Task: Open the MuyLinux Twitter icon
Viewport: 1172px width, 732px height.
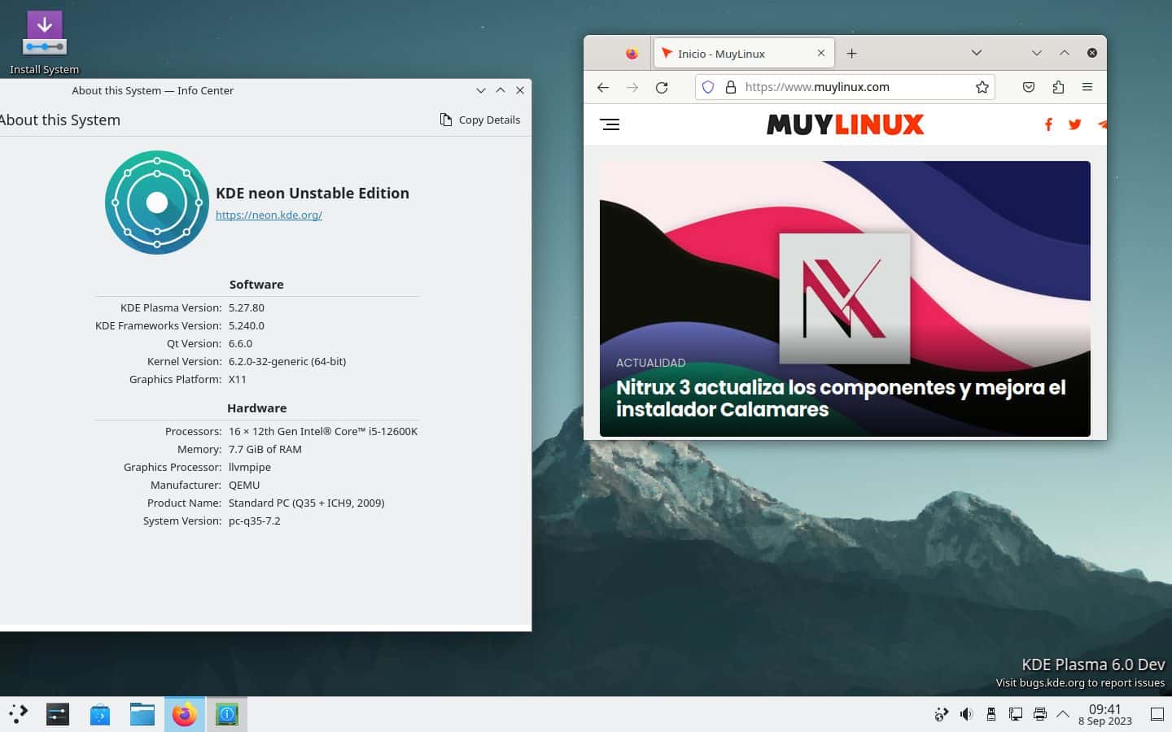Action: pos(1075,124)
